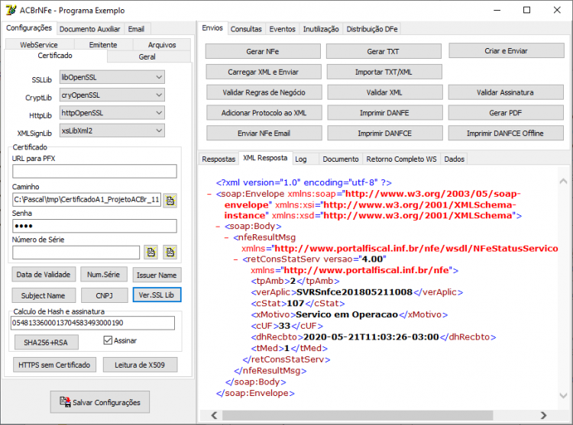Screen dimensions: 573x425
Task: Click Adicionar Protocolo ao XML
Action: pos(264,113)
